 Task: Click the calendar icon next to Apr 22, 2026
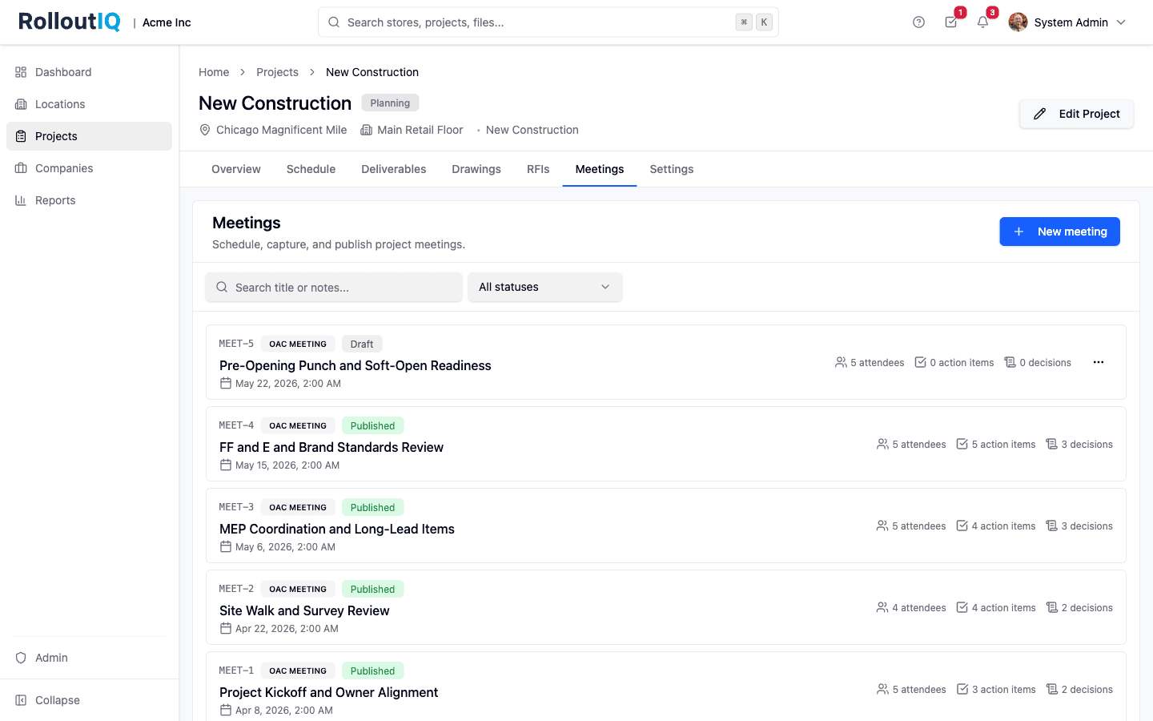tap(226, 628)
